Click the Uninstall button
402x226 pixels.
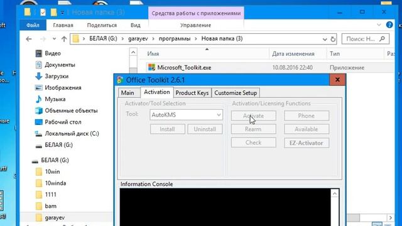[205, 129]
